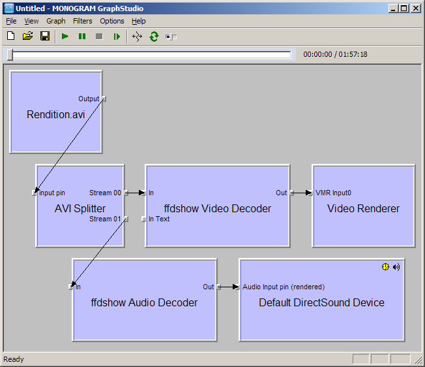Select the Rendition.avi filter box
This screenshot has height=367, width=425.
pyautogui.click(x=56, y=112)
